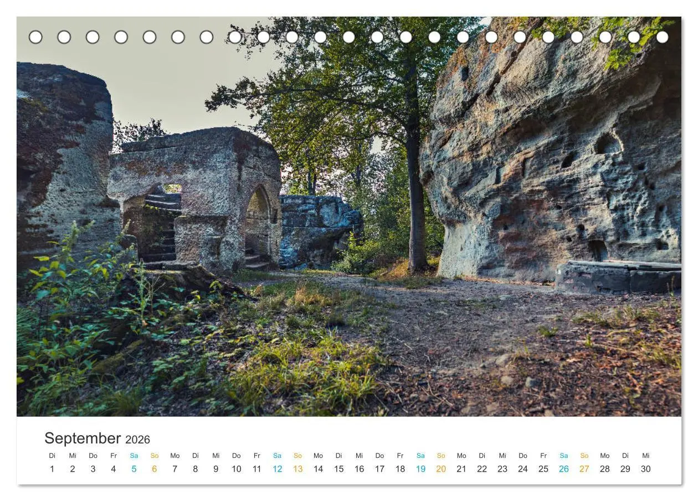The height and width of the screenshot is (501, 698).
Task: Select date 3 in the calendar row
Action: click(93, 469)
